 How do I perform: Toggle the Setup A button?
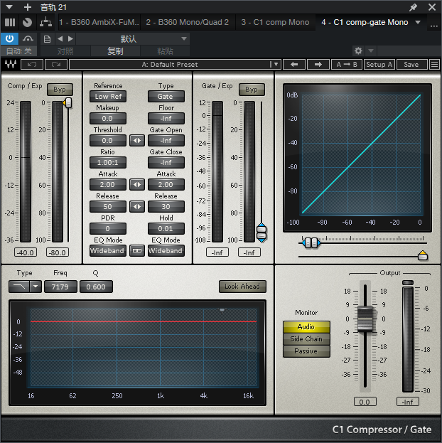pos(379,65)
